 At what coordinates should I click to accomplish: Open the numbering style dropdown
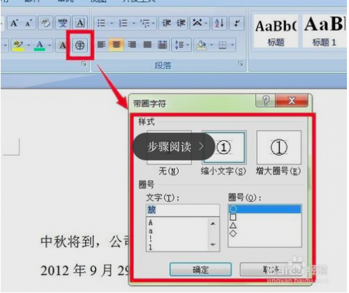[x=134, y=23]
